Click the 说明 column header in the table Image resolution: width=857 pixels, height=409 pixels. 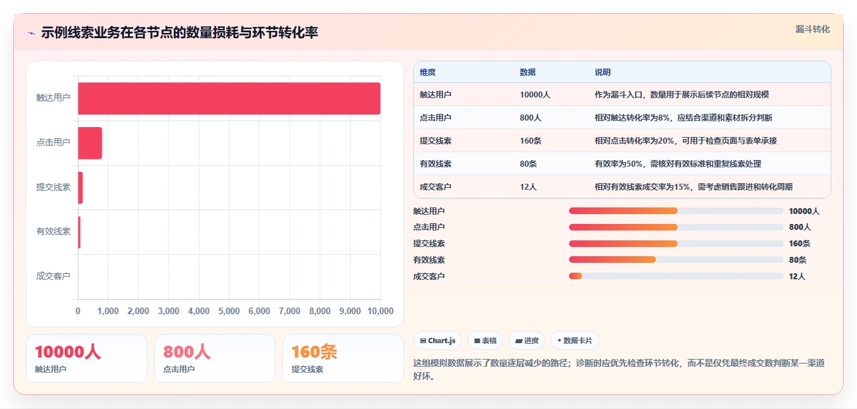[x=603, y=72]
